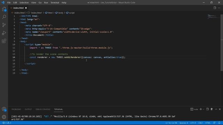Close the bottom panel
This screenshot has height=125, width=223.
pyautogui.click(x=220, y=109)
